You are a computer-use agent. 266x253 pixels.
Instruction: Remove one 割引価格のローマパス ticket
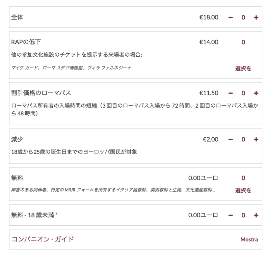(231, 93)
